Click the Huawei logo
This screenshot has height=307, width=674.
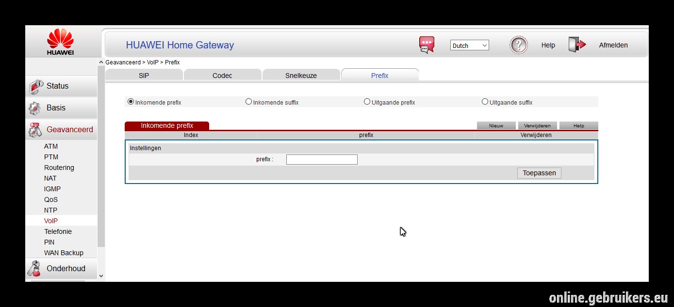[x=60, y=42]
